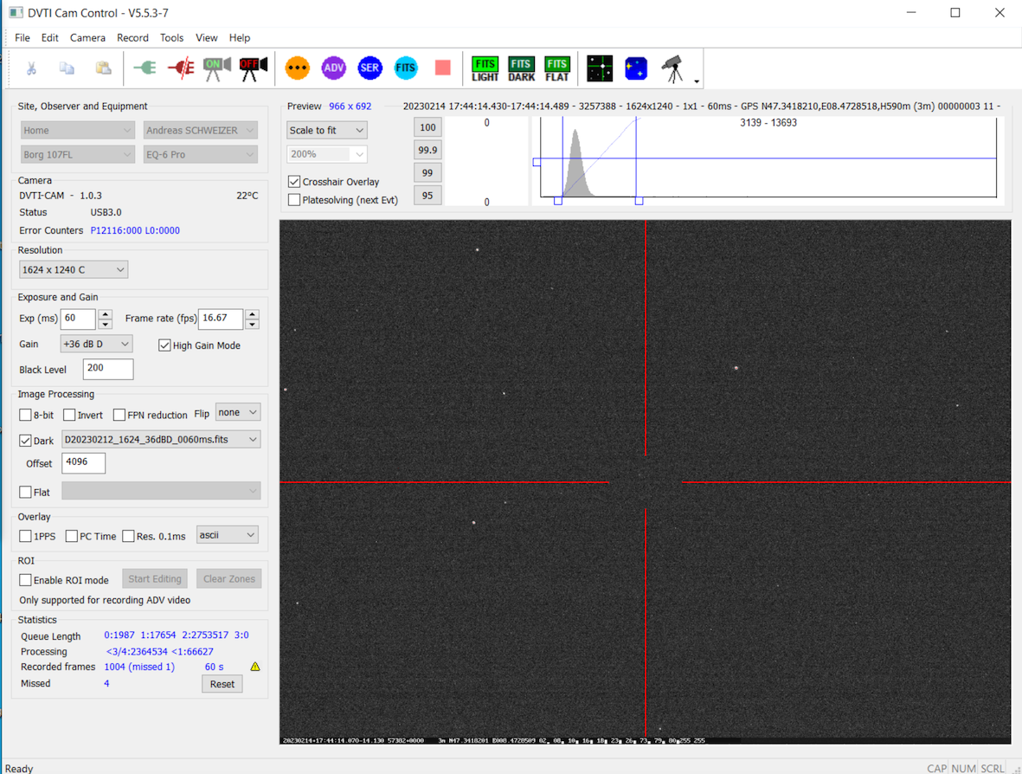Open the Record menu

pos(132,38)
